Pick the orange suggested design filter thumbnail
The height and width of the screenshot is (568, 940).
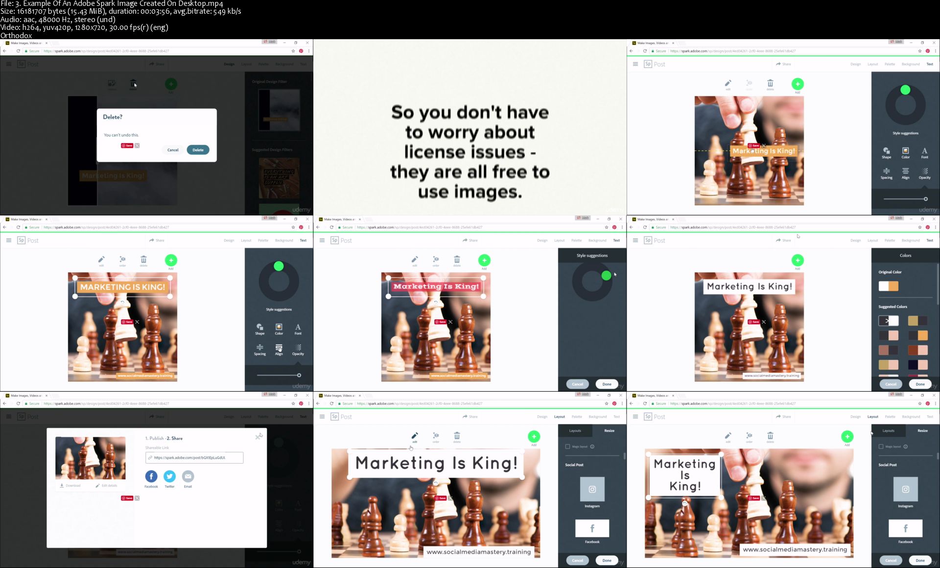click(279, 178)
